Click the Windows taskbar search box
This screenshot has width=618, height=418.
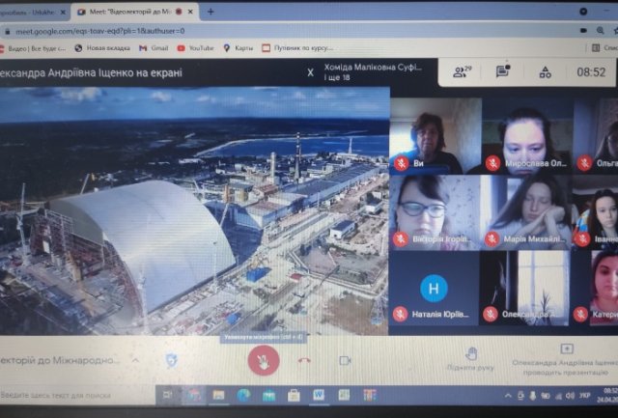[77, 395]
